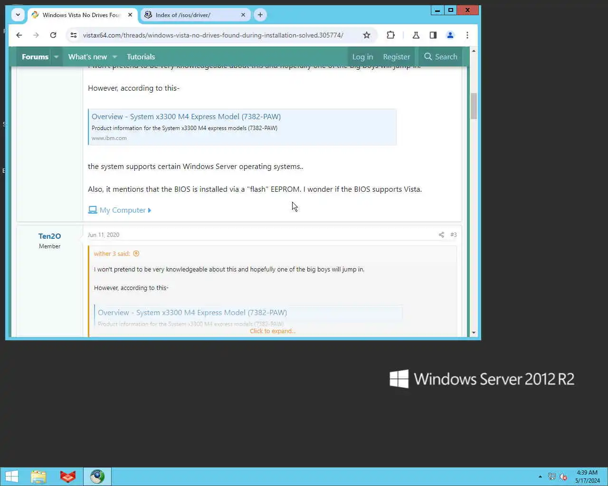
Task: Click the Jun 11, 2020 post date
Action: 104,234
